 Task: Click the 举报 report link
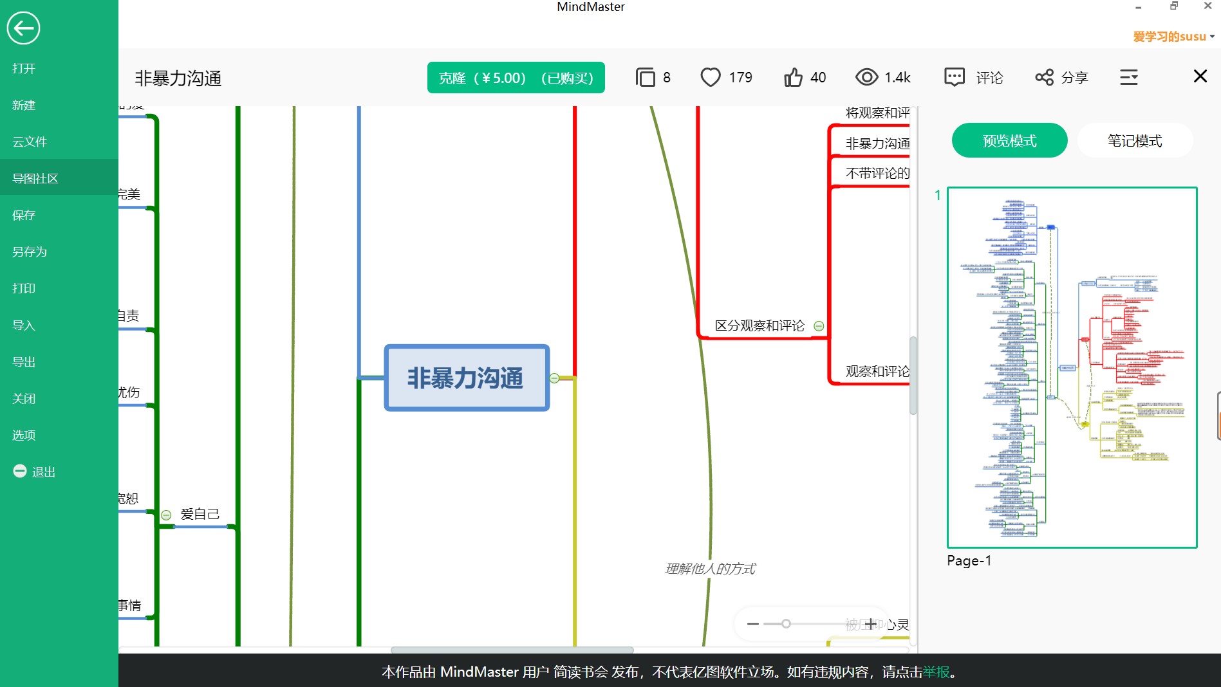coord(937,672)
